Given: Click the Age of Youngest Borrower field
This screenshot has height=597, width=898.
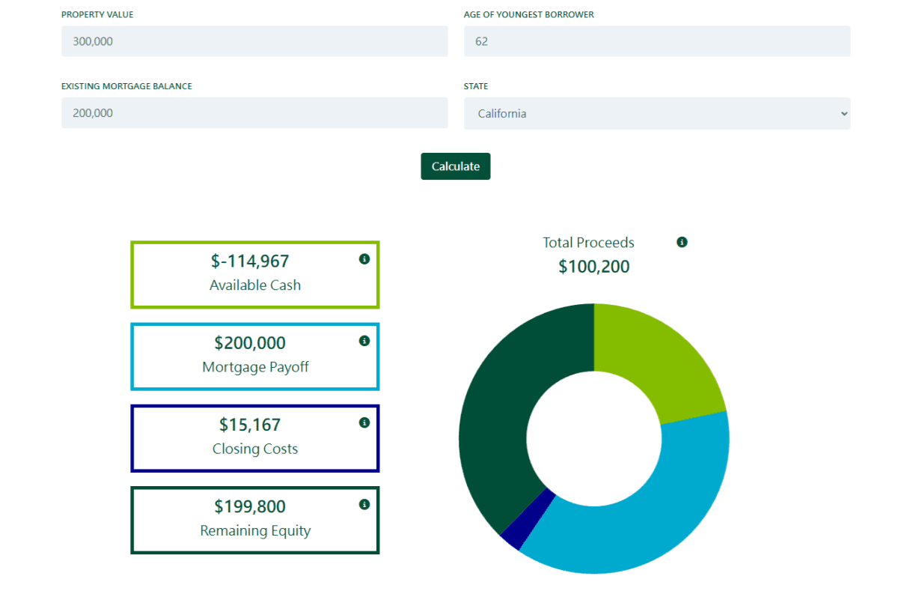Looking at the screenshot, I should 656,41.
